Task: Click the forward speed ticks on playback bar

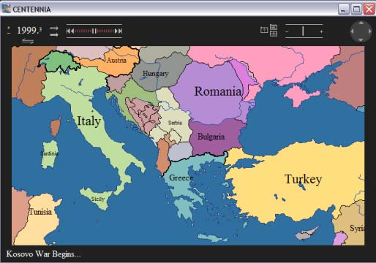Action: tap(105, 31)
